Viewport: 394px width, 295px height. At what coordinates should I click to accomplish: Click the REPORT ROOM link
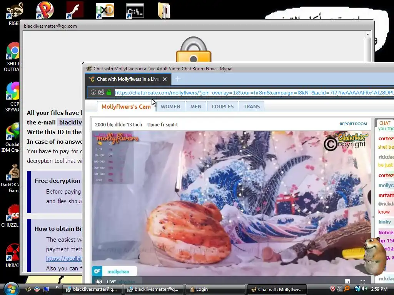tap(353, 124)
